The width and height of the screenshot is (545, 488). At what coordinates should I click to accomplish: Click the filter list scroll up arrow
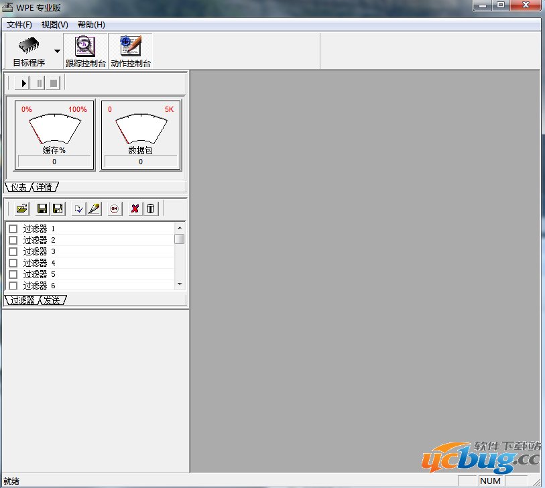click(x=180, y=228)
